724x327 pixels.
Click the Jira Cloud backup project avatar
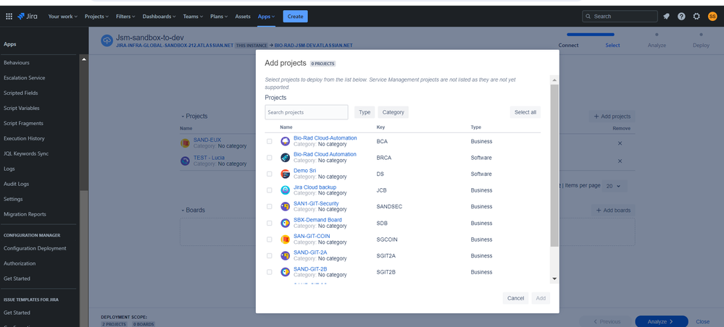click(x=286, y=190)
